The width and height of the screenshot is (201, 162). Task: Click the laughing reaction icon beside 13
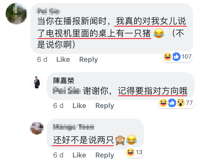pos(131,152)
